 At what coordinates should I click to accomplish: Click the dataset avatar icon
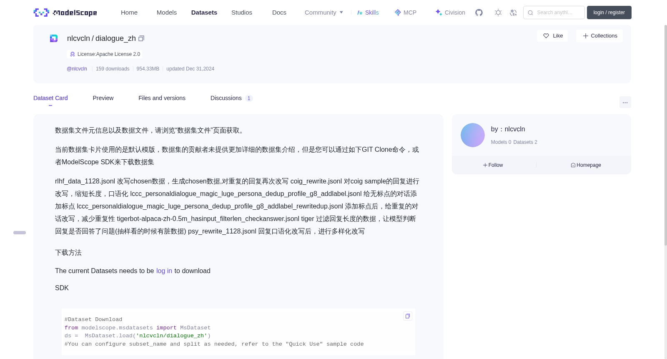tap(54, 38)
